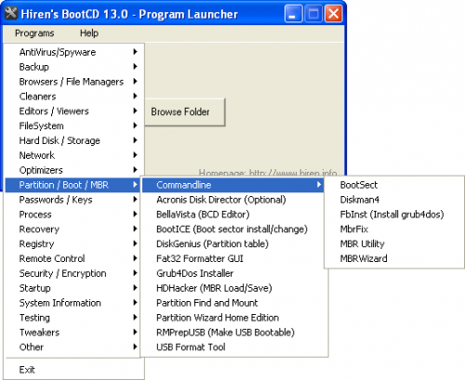Screen dimensions: 465x380
Task: Expand the Process submenu
Action: [73, 215]
